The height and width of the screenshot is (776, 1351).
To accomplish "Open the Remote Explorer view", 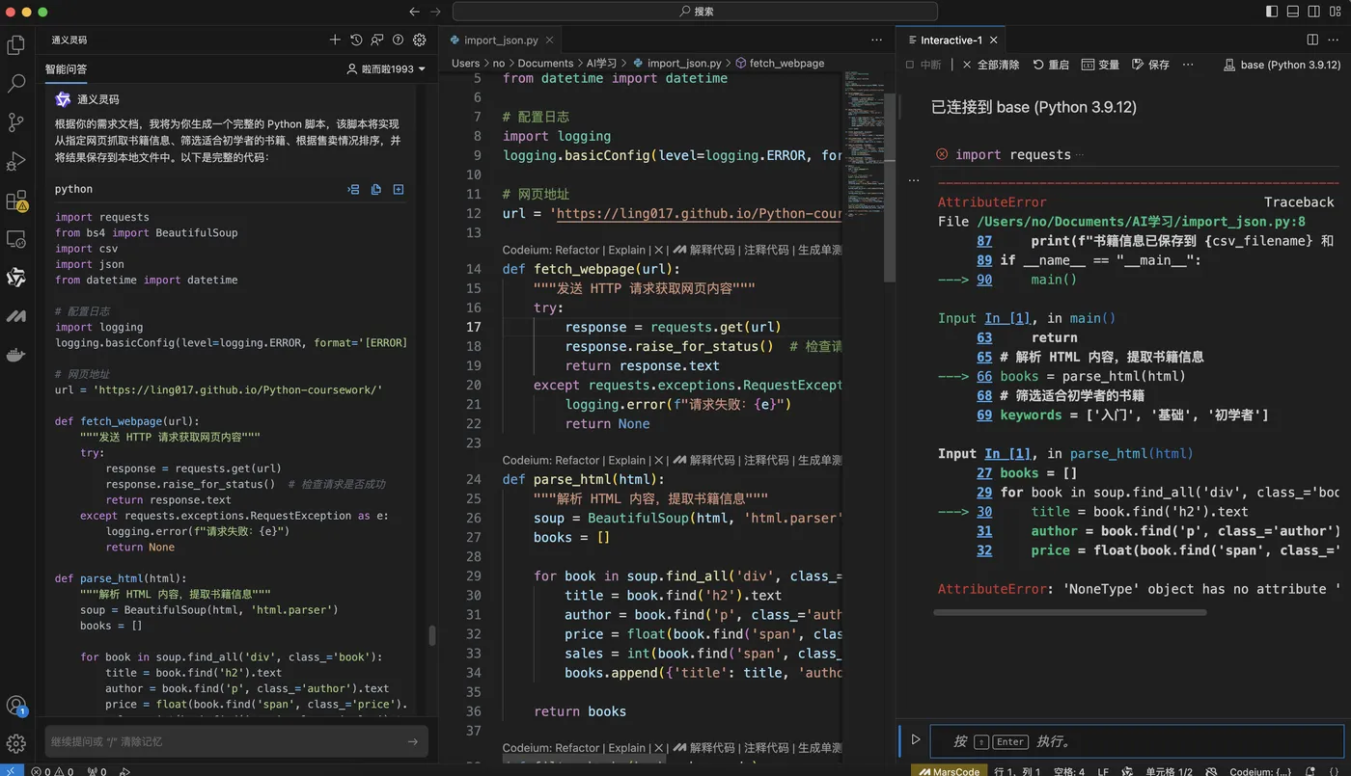I will point(15,239).
